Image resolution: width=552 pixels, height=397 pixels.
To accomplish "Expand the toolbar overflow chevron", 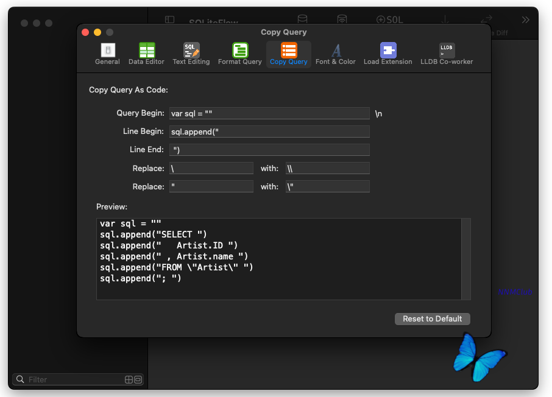I will coord(526,19).
